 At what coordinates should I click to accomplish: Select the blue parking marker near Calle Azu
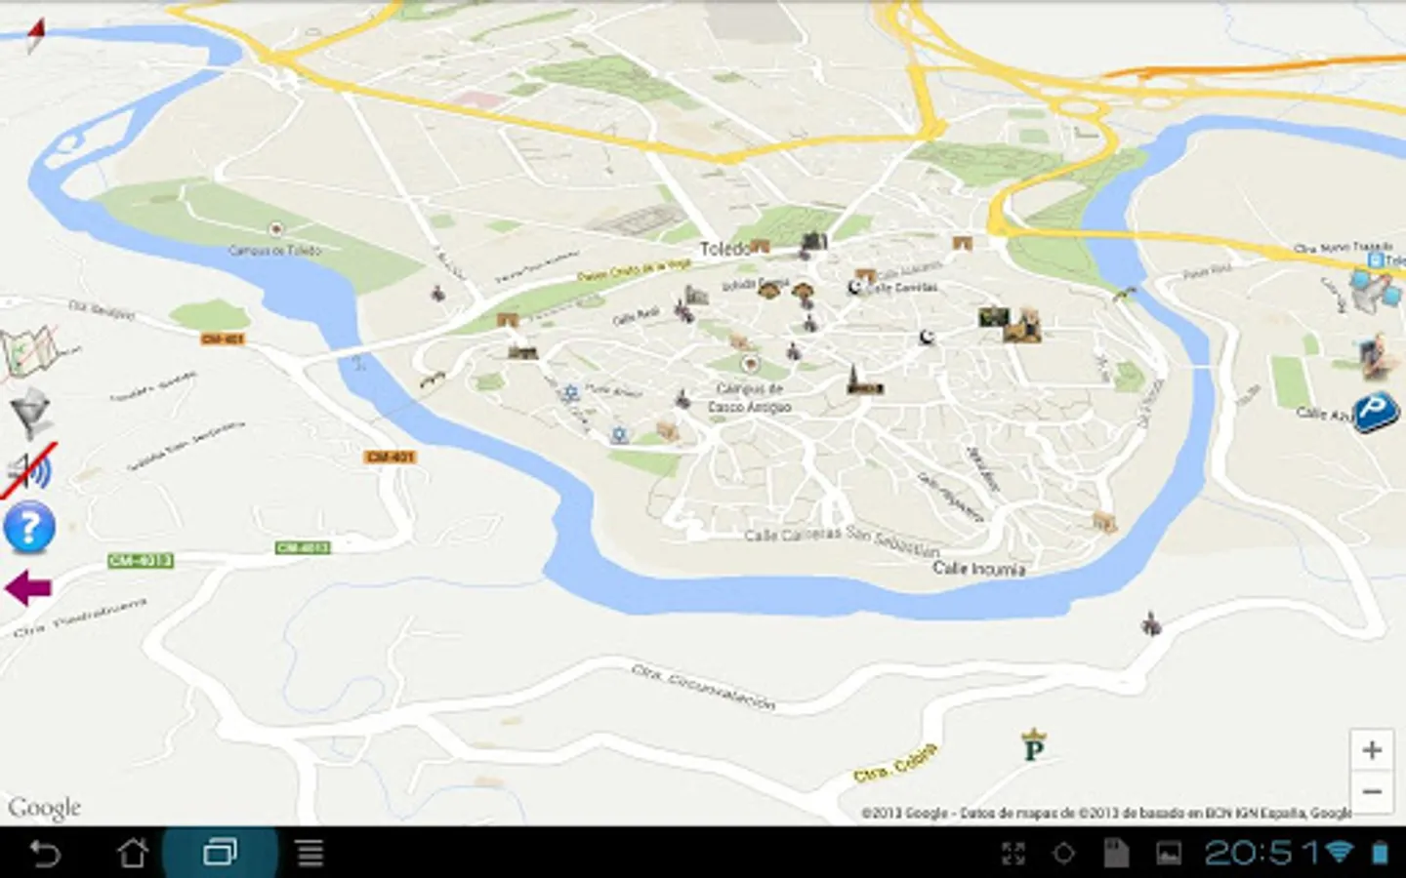point(1376,414)
